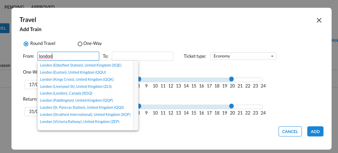Click the CANCEL button
The image size is (338, 153).
290,131
